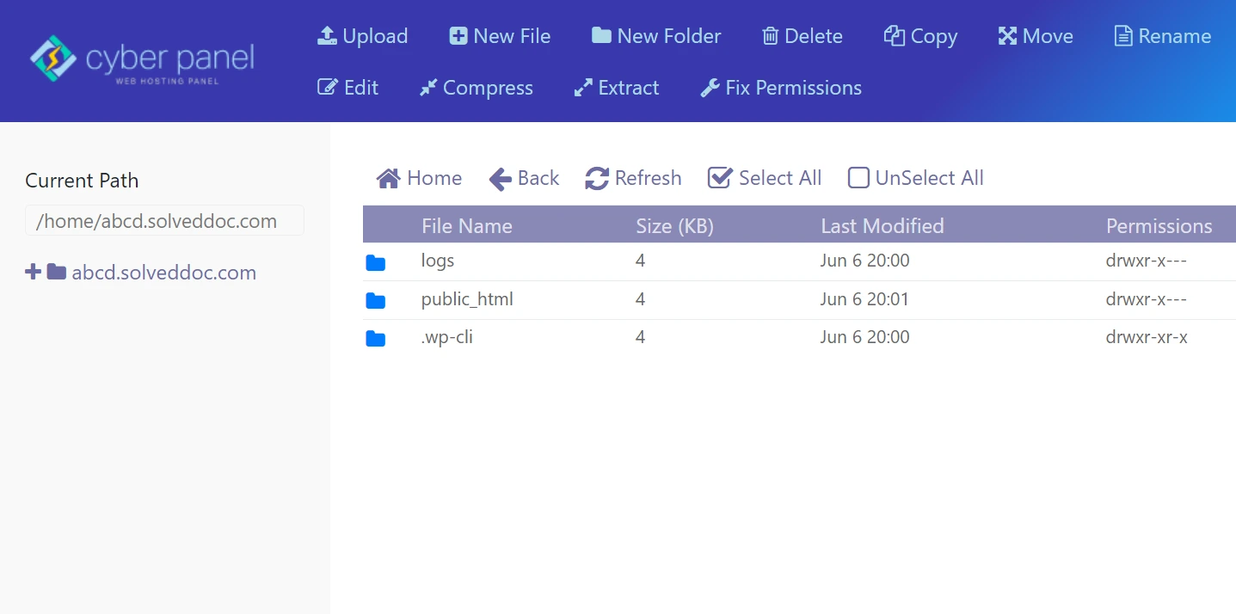
Task: Click the Rename document icon
Action: click(1122, 36)
